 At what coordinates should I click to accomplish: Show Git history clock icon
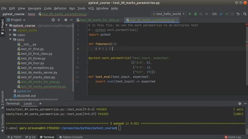(x=232, y=14)
